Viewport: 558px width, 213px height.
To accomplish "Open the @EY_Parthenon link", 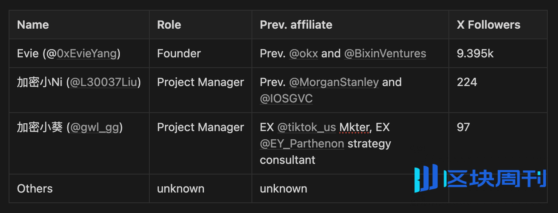I will coord(302,144).
